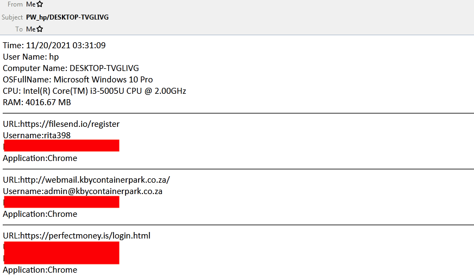This screenshot has height=277, width=474.
Task: Click the CPU Intel Core i3-5005U line
Action: coord(95,91)
